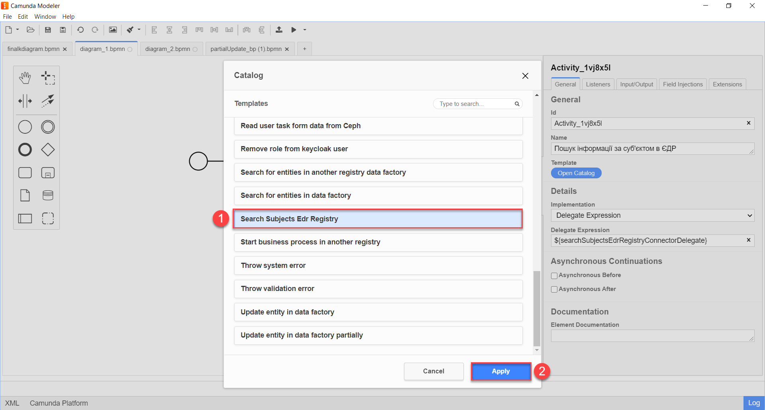Screen dimensions: 765x410
Task: Apply the selected catalog template
Action: click(x=501, y=371)
